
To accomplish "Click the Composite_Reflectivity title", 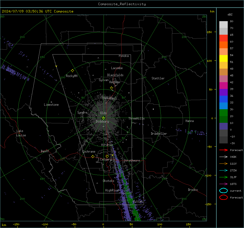I will (122, 4).
